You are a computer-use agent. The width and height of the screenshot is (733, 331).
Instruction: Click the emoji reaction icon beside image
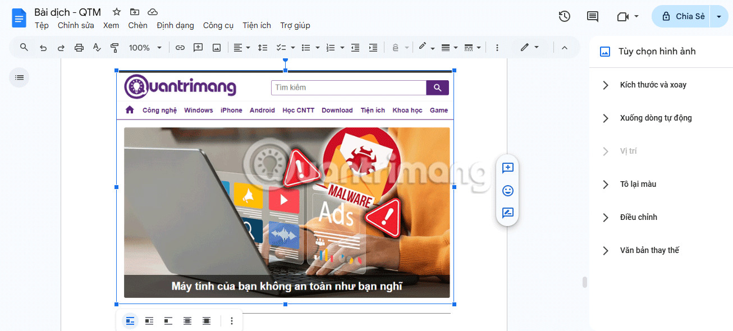pyautogui.click(x=507, y=191)
